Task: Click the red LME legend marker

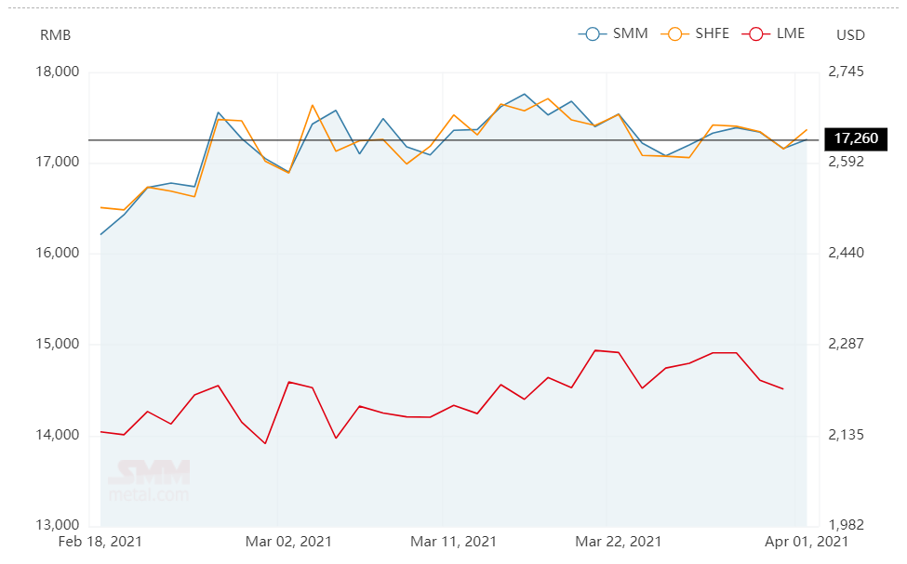Action: coord(756,34)
